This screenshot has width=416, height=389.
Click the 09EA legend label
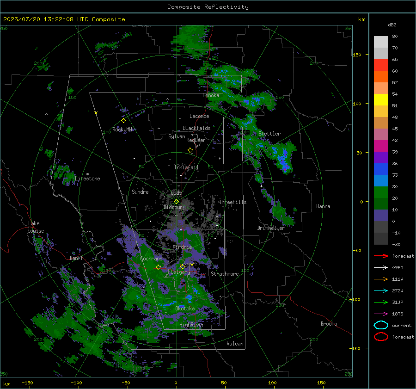398,268
